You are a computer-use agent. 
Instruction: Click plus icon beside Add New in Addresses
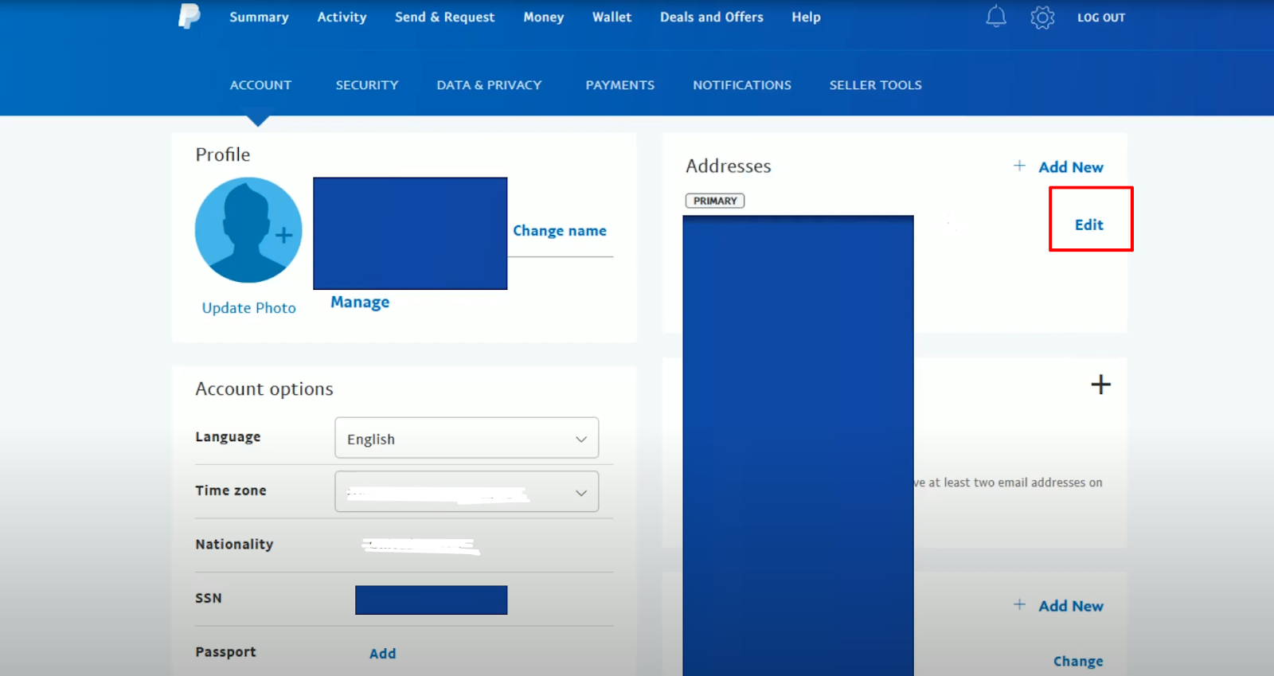pyautogui.click(x=1019, y=166)
